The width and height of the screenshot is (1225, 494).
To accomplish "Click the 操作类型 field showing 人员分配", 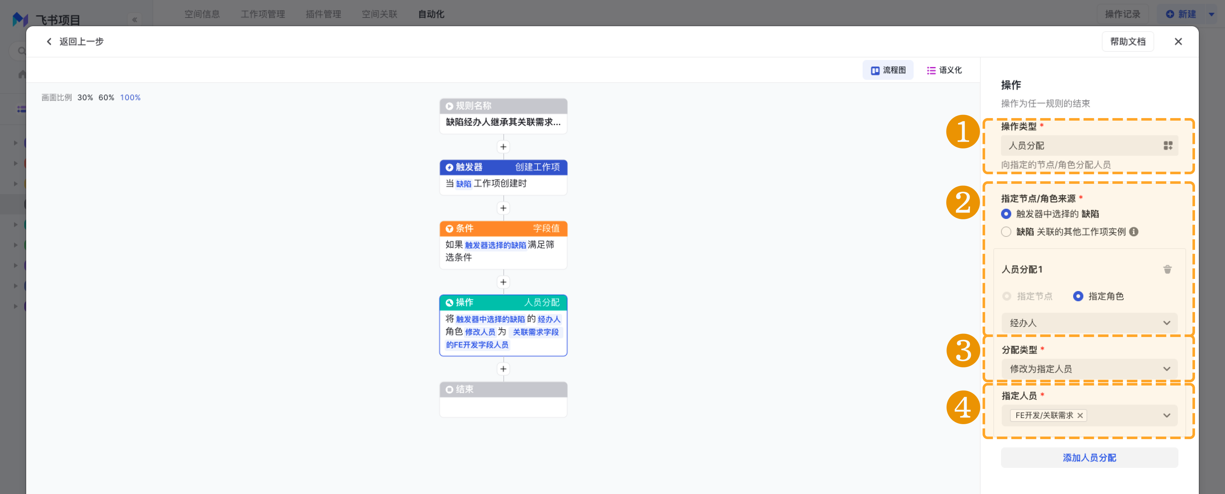I will point(1089,145).
